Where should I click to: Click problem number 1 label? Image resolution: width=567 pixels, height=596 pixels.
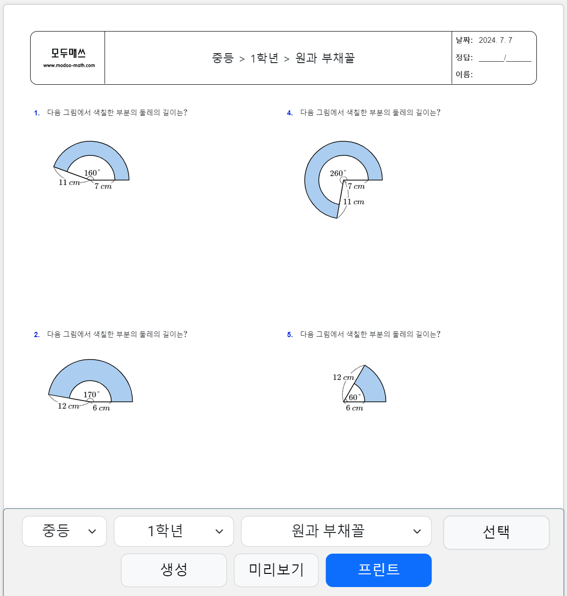tap(37, 113)
